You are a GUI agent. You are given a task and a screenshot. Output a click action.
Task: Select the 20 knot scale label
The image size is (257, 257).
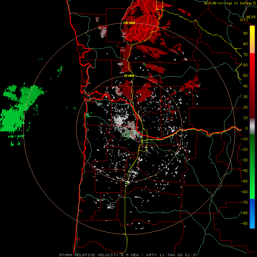click(245, 107)
